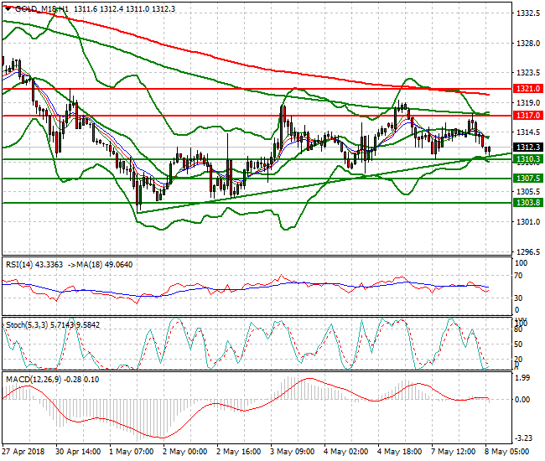Click the 4 May 18:00 time label
Screen dimensions: 545x461
pyautogui.click(x=400, y=452)
